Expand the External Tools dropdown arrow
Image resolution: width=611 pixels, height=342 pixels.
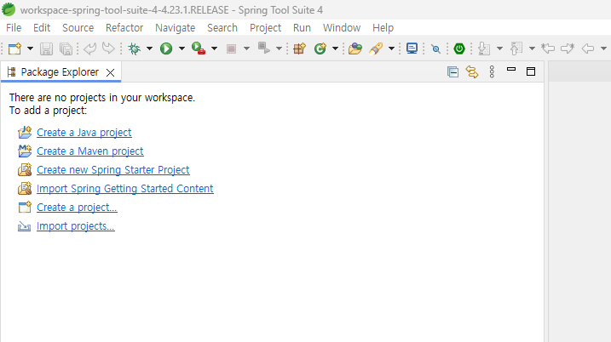pos(214,48)
